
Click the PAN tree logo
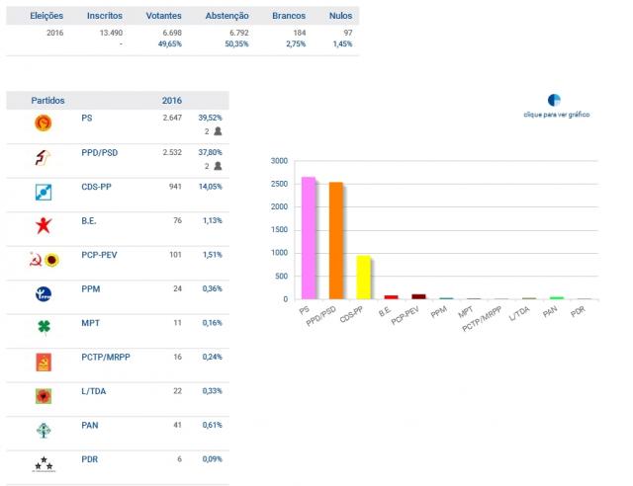pos(44,430)
